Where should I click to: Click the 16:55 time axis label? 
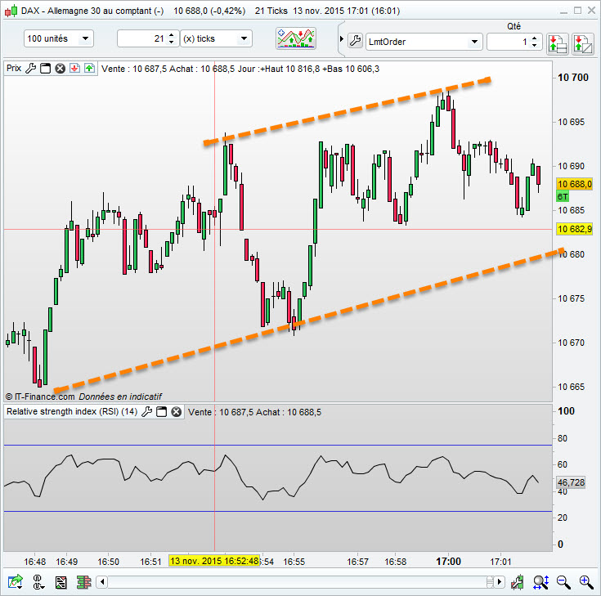[294, 562]
